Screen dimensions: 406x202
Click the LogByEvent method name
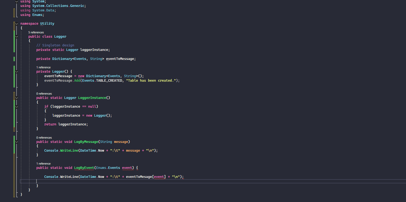tap(84, 168)
